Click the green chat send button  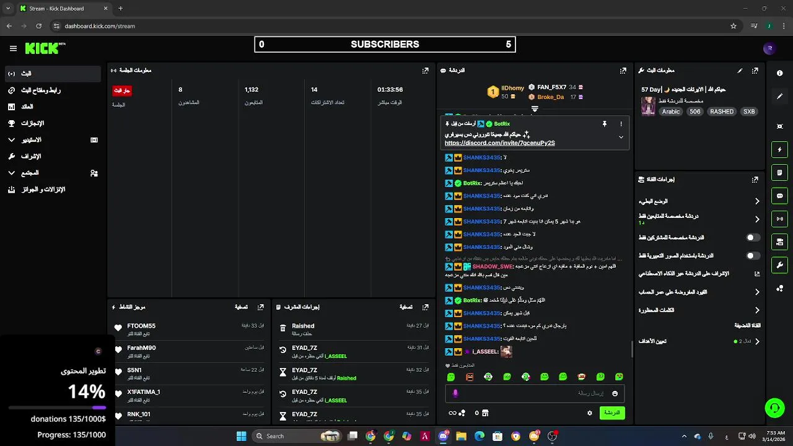click(x=612, y=413)
